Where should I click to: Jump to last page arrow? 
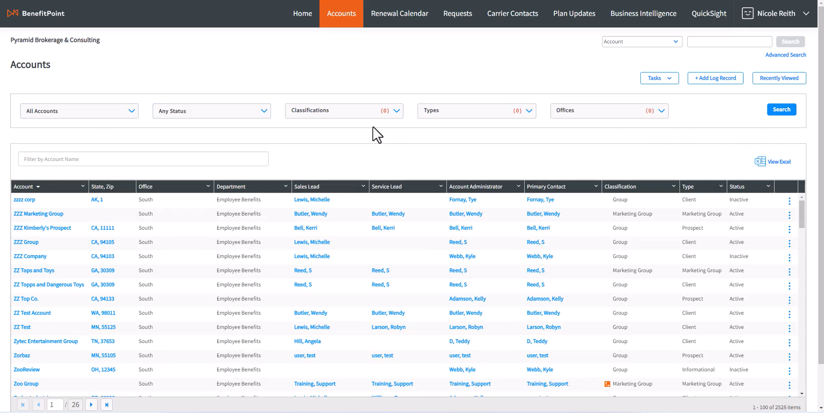(107, 404)
